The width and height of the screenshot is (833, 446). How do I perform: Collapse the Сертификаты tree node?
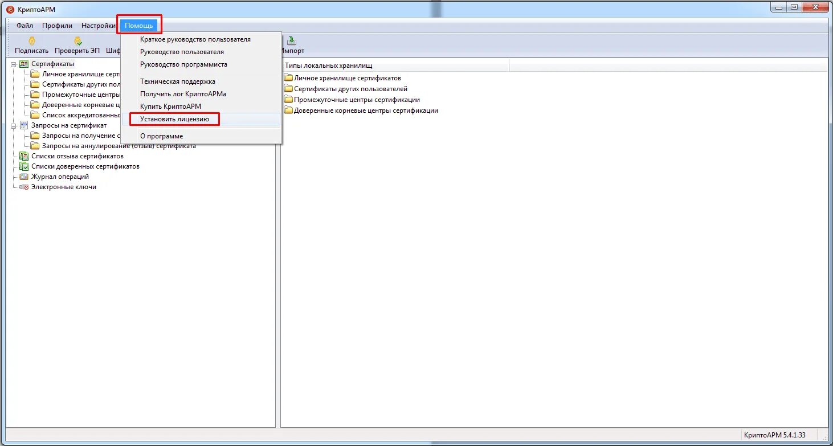tap(14, 64)
